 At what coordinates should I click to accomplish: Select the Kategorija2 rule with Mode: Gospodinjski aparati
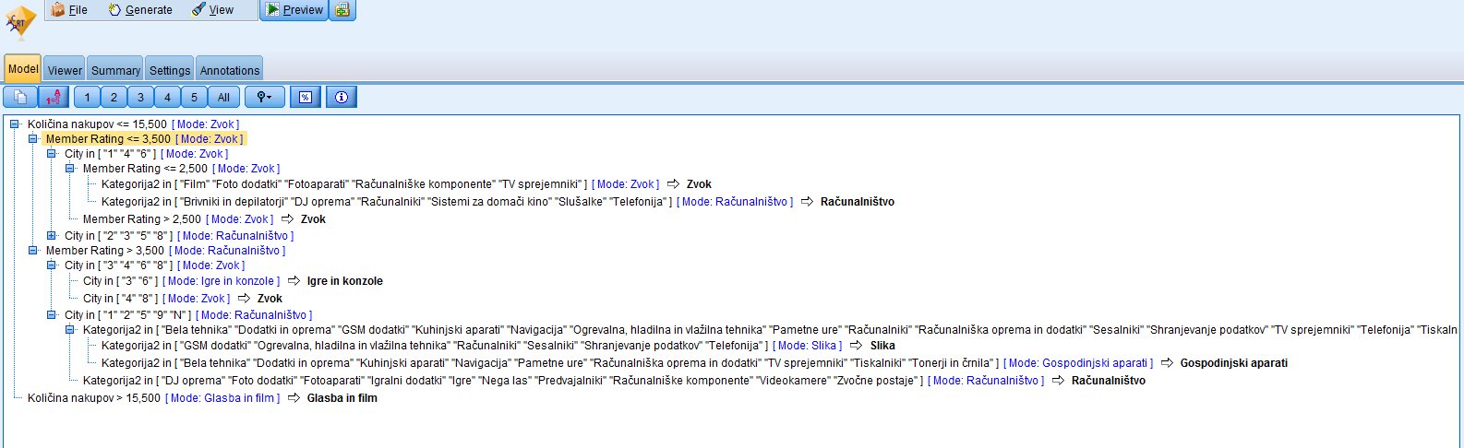(694, 363)
